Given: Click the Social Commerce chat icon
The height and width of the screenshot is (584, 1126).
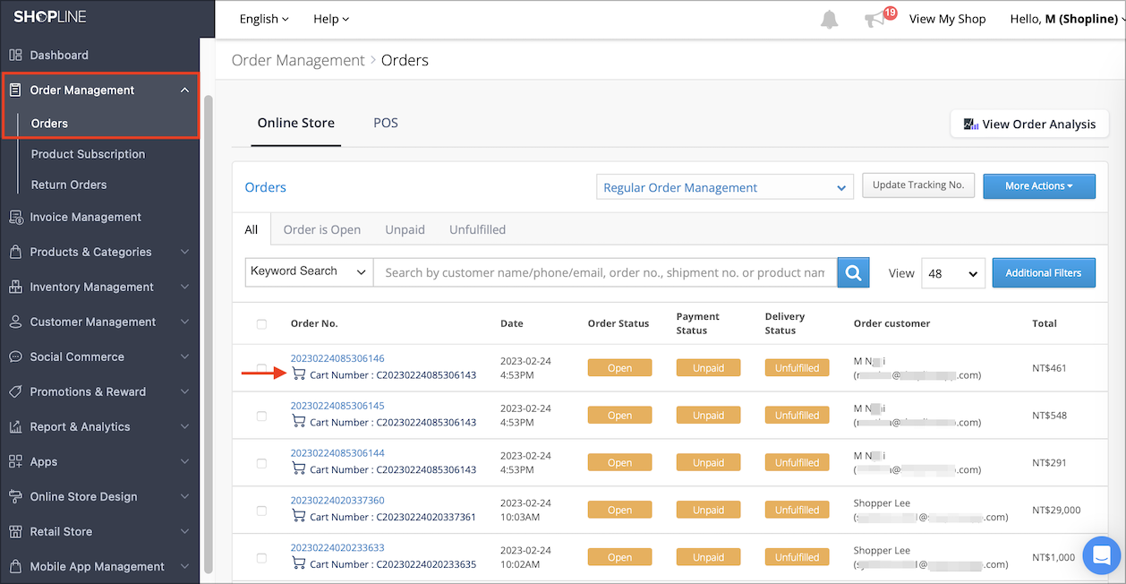Looking at the screenshot, I should [15, 356].
